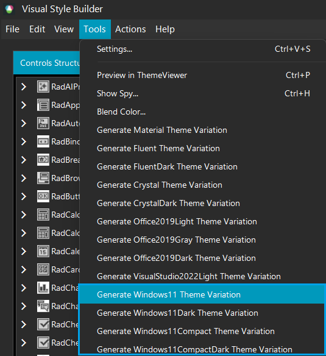
Task: Open Show Spy... tool
Action: click(x=204, y=93)
